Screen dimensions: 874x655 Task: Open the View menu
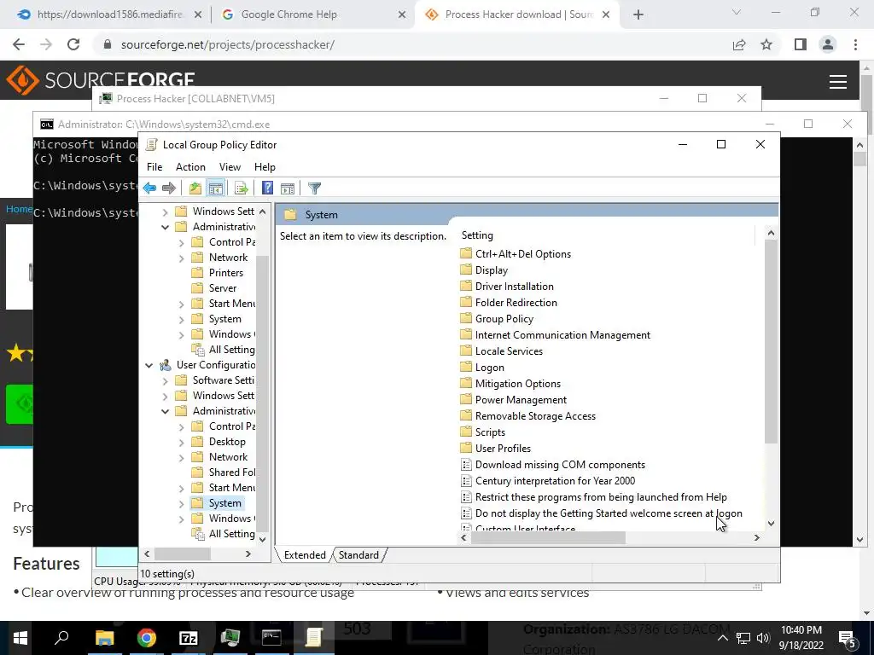tap(230, 167)
